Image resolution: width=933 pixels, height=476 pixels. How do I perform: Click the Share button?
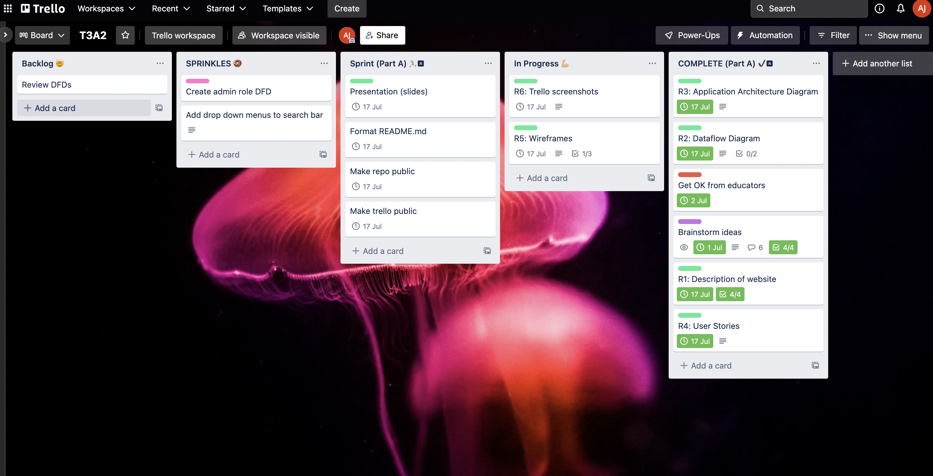[x=382, y=35]
